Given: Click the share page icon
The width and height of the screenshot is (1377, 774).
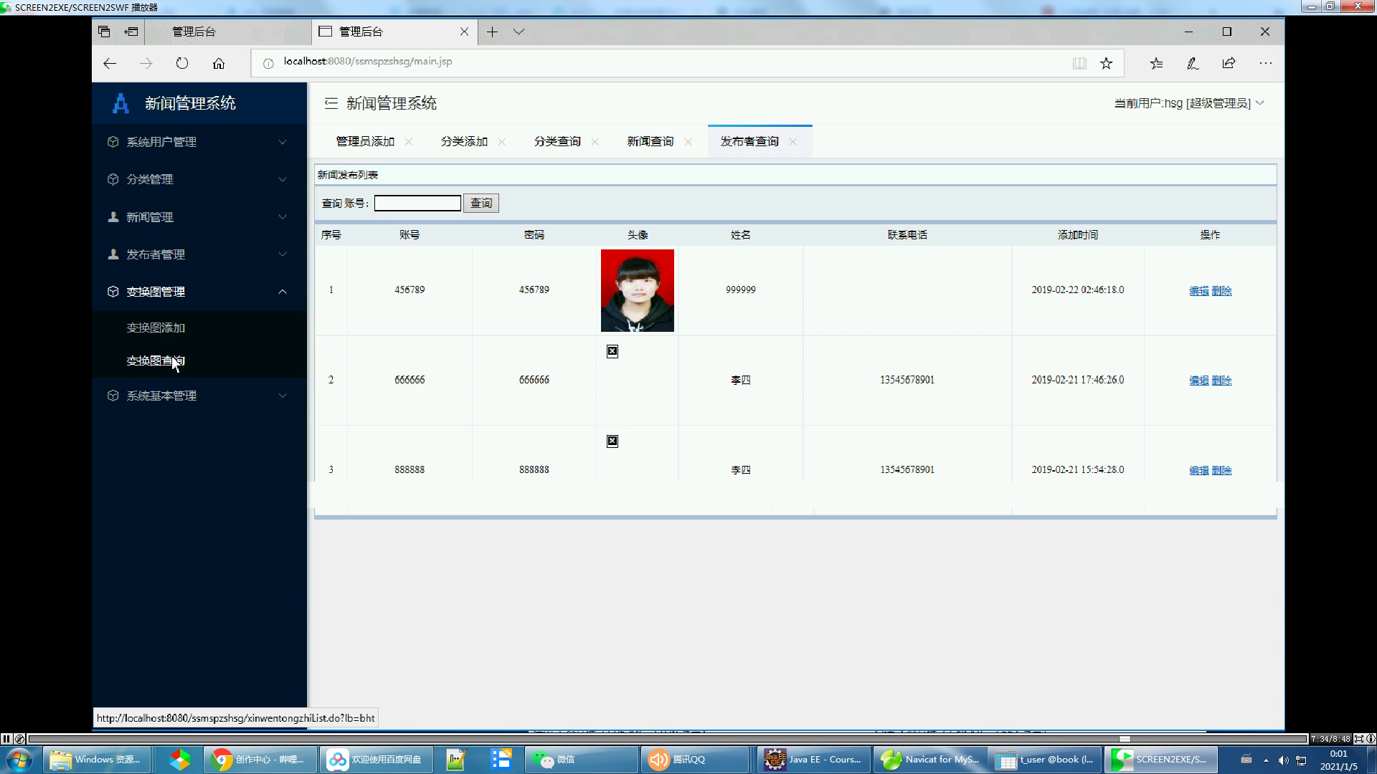Looking at the screenshot, I should pos(1229,63).
